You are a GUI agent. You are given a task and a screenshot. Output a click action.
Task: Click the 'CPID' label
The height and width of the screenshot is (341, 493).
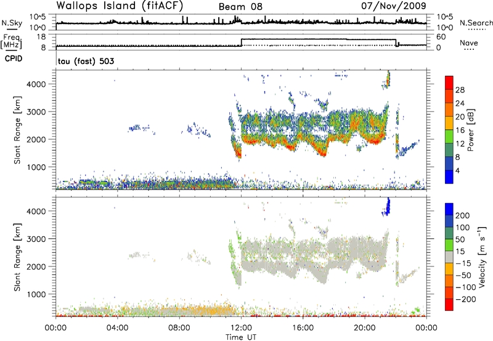tap(14, 58)
